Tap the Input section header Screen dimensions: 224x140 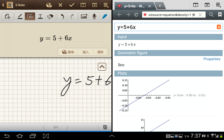(168, 37)
